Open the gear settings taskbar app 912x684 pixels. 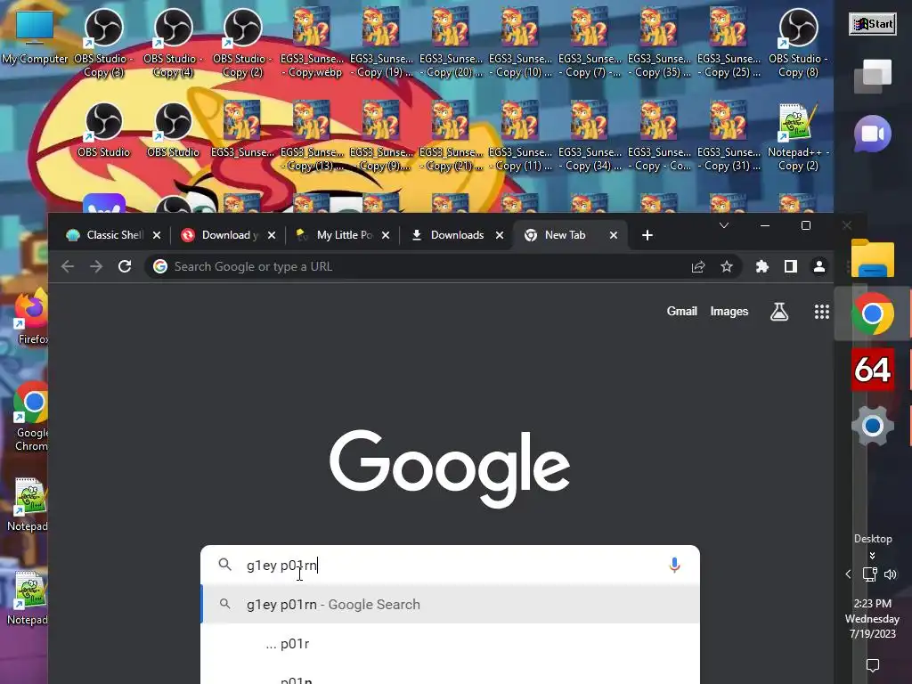[873, 426]
